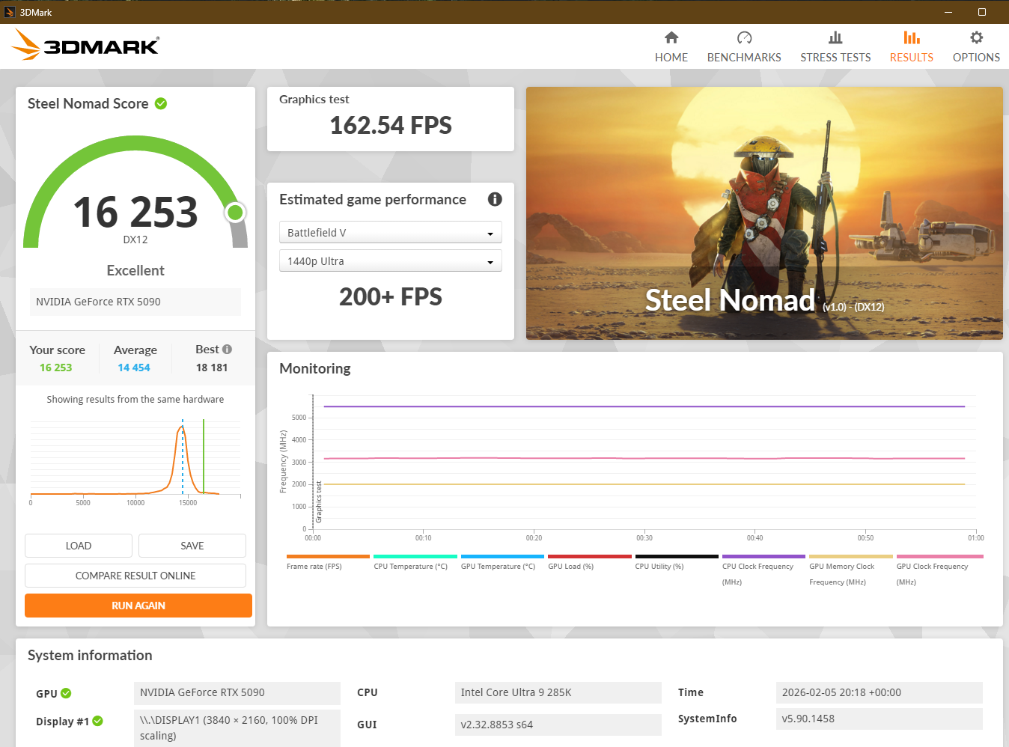Open the 1440p Ultra resolution dropdown
1009x747 pixels.
pyautogui.click(x=390, y=261)
